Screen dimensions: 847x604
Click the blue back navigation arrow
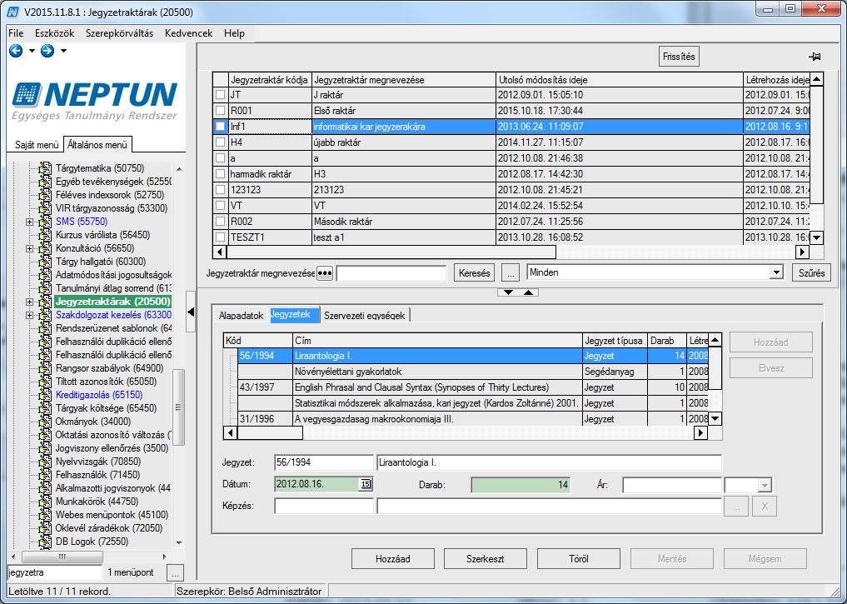(x=16, y=51)
